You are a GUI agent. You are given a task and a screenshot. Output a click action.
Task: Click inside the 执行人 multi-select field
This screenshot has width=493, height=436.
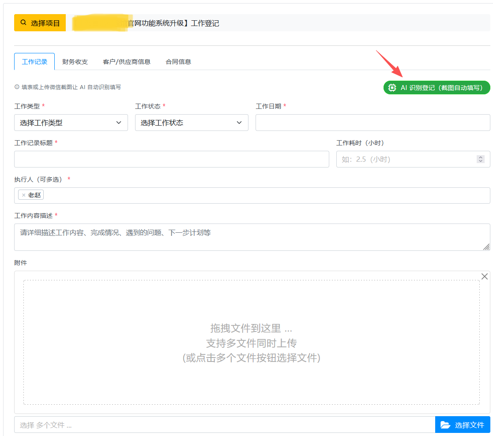[252, 195]
